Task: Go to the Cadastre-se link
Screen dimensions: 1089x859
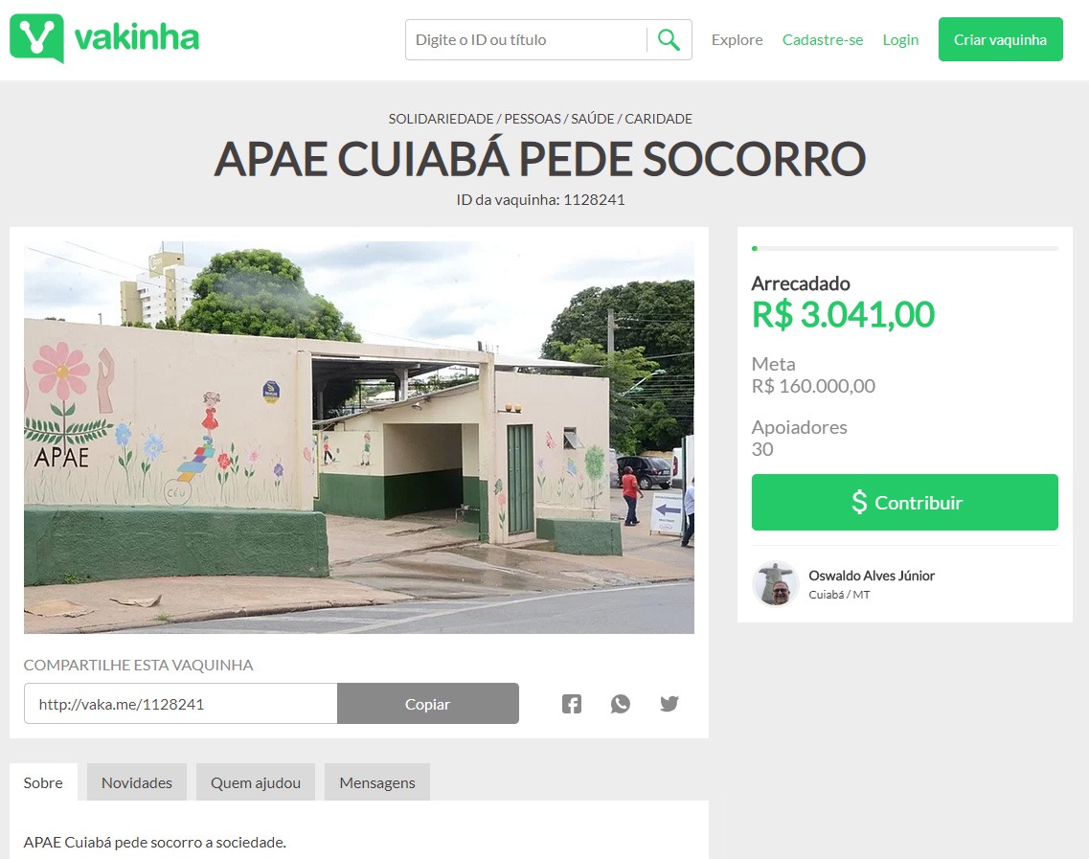Action: (823, 39)
